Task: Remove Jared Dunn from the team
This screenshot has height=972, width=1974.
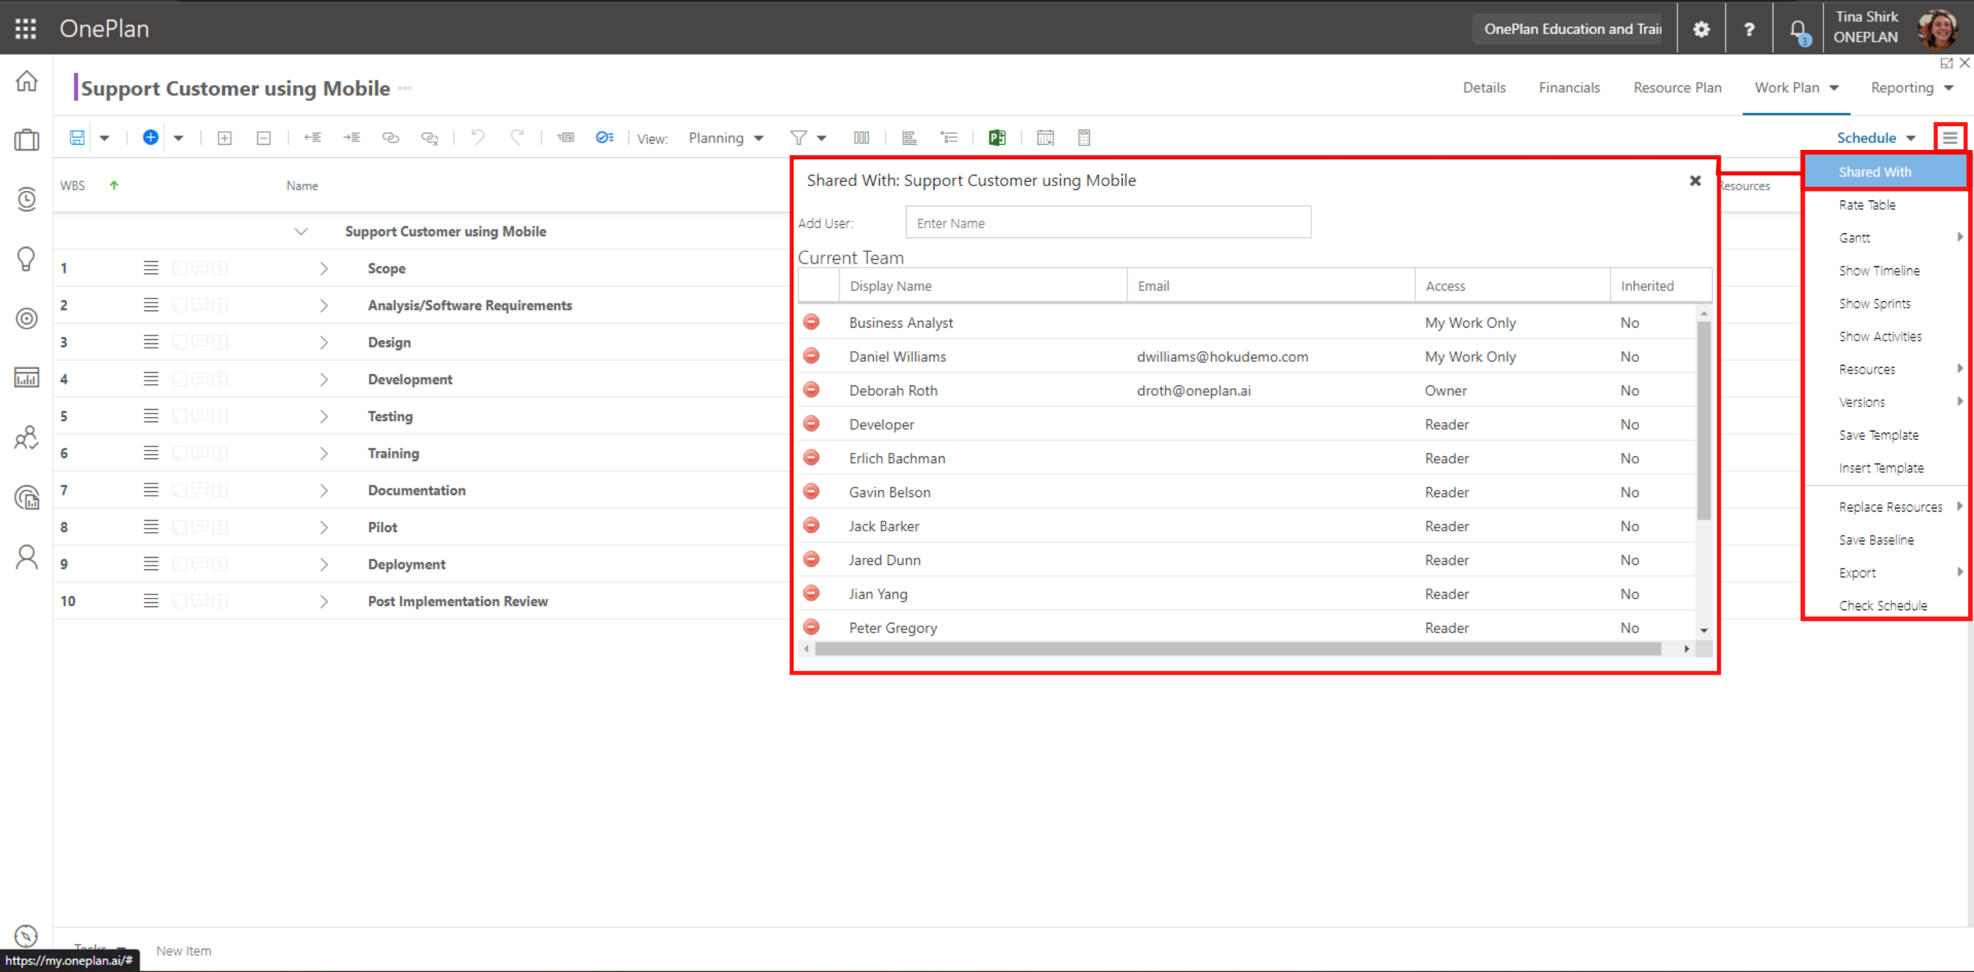Action: click(x=811, y=559)
